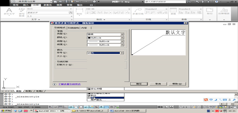The image size is (238, 113).
Task: Open the 常用 ribbon tab
Action: point(16,5)
